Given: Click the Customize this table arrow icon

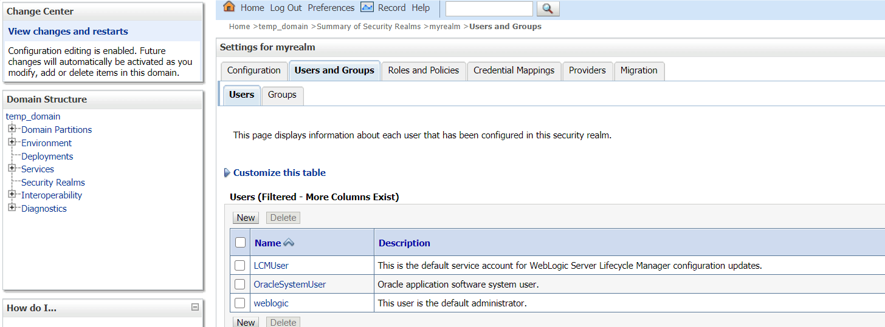Looking at the screenshot, I should 227,173.
